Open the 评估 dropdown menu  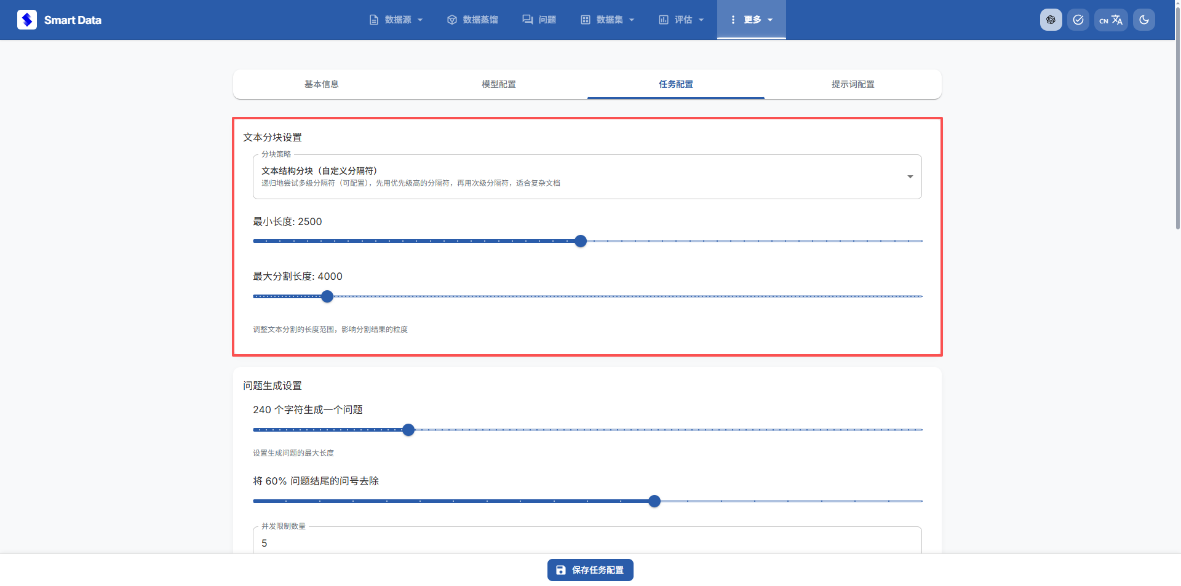(682, 20)
